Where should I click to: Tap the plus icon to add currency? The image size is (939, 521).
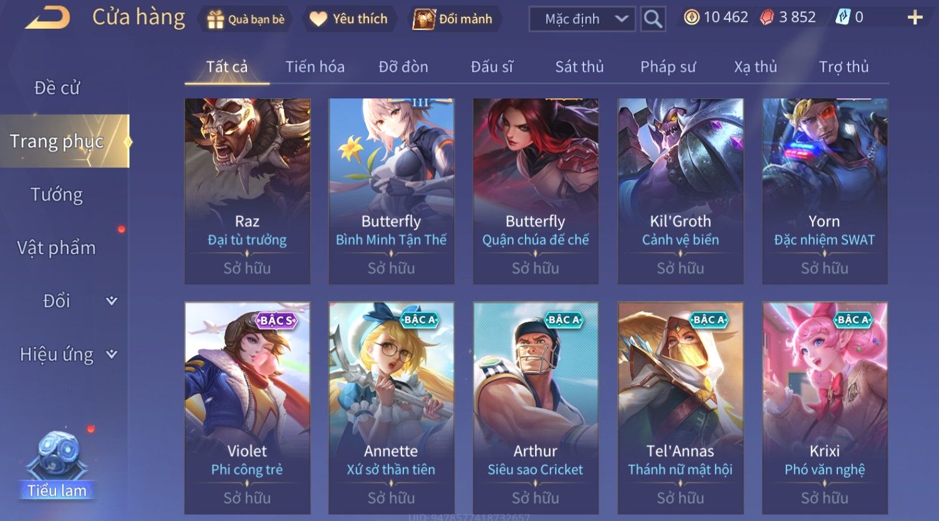915,17
